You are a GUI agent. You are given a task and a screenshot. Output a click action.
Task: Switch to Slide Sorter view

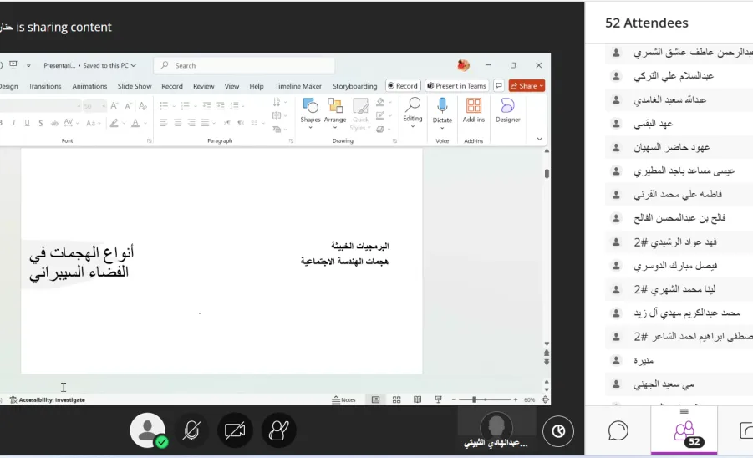coord(397,399)
